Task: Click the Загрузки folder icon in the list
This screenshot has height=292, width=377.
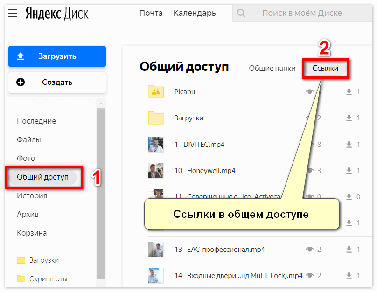Action: tap(156, 118)
